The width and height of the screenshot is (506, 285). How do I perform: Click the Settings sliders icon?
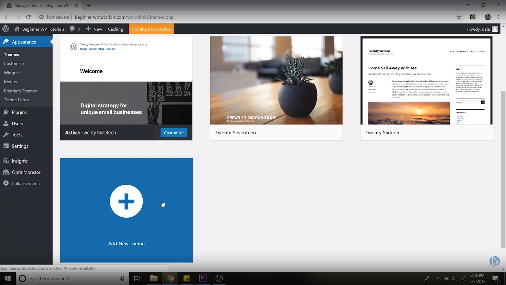(x=6, y=146)
